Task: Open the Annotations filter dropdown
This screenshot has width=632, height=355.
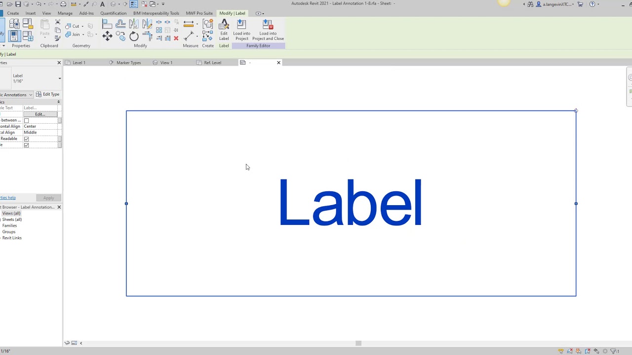Action: click(x=31, y=95)
